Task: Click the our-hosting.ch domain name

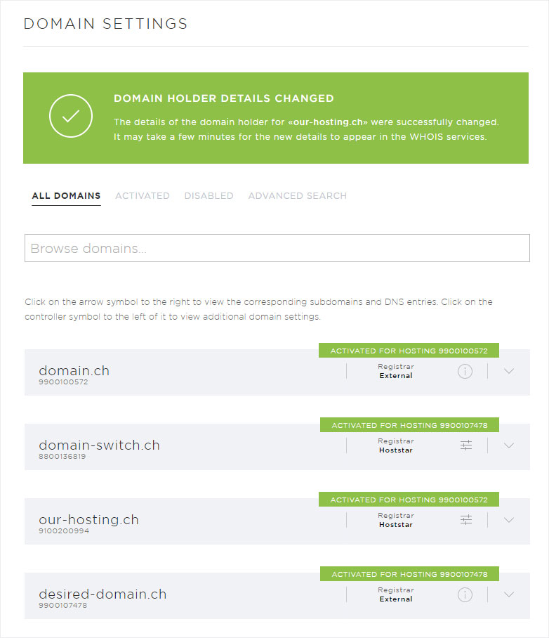Action: [x=88, y=519]
